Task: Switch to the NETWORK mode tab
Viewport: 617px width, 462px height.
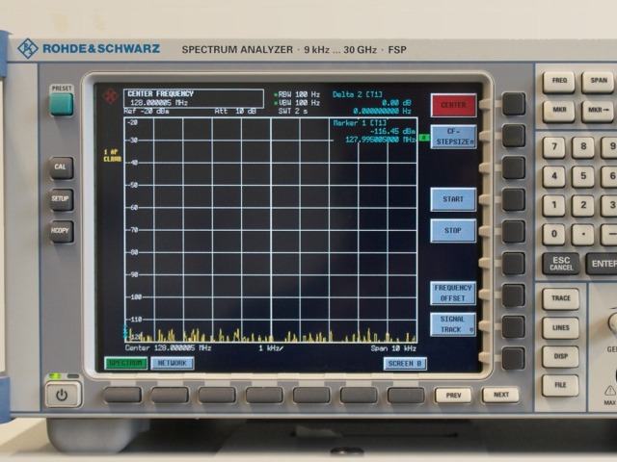Action: point(172,363)
